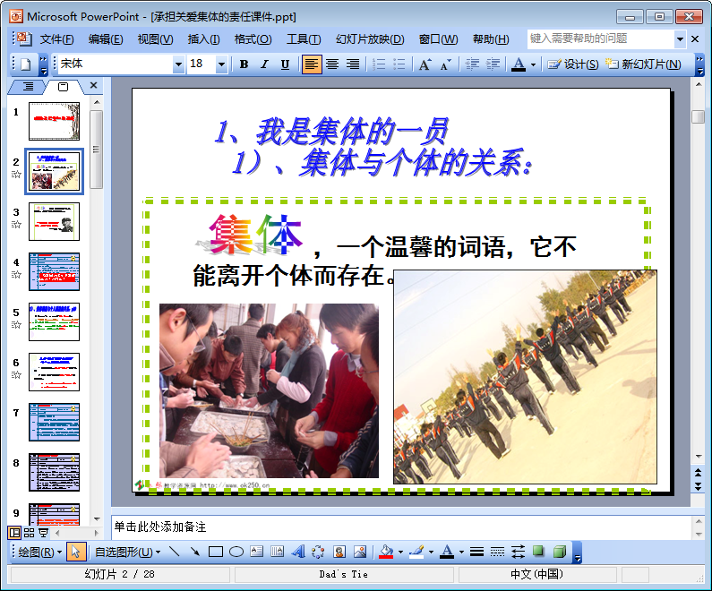The width and height of the screenshot is (712, 591).
Task: Expand the help question dropdown
Action: click(680, 39)
